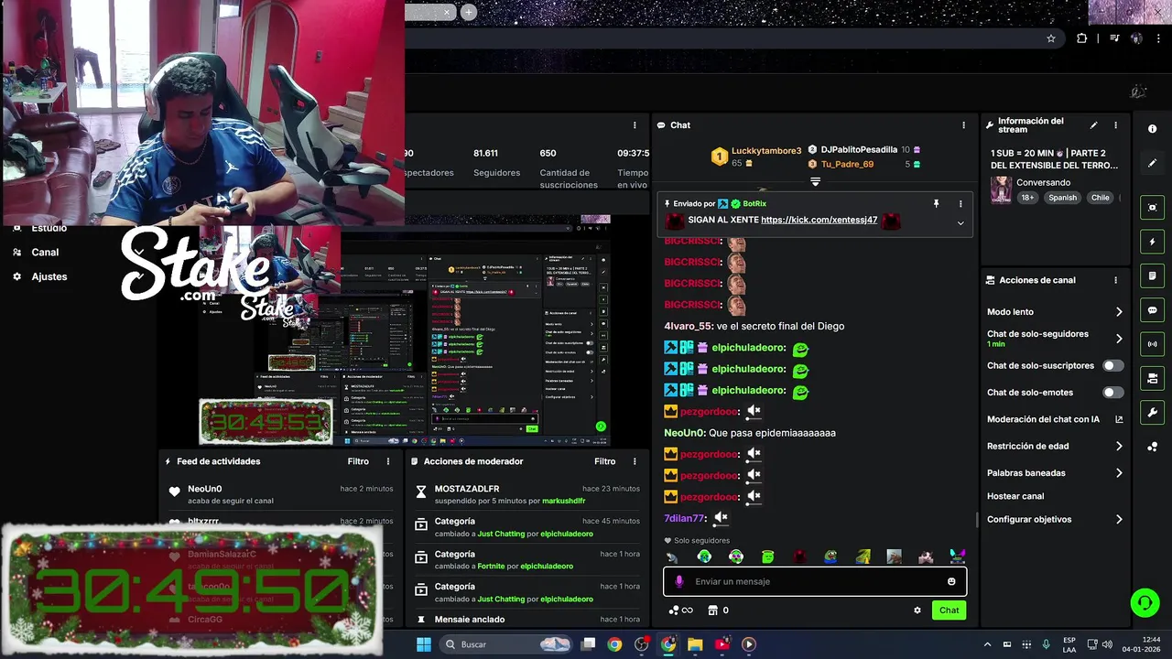This screenshot has width=1172, height=659.
Task: Click the purple microphone icon in message box
Action: [678, 581]
